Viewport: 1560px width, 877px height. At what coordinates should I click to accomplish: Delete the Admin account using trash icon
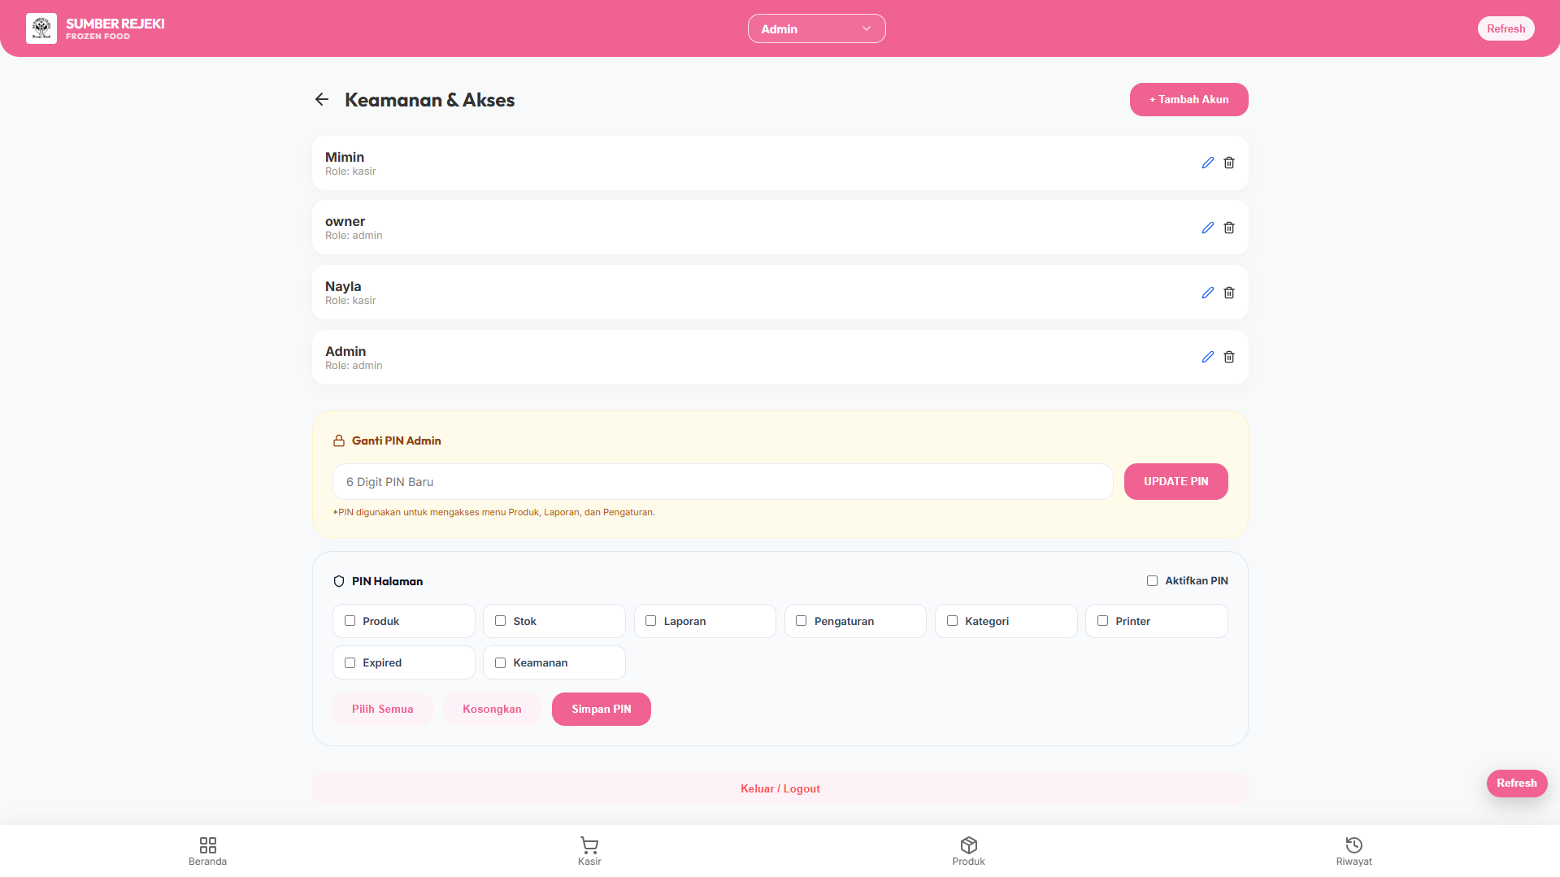pos(1229,357)
